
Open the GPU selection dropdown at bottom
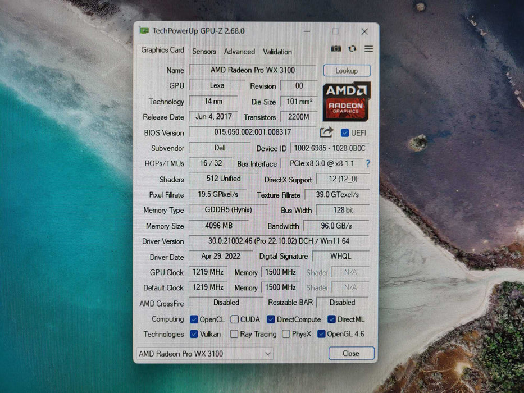point(268,354)
